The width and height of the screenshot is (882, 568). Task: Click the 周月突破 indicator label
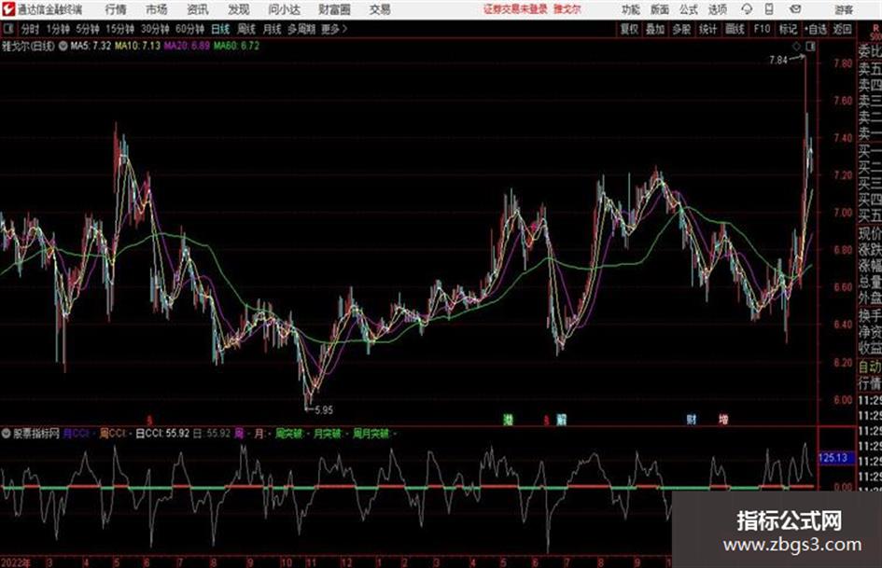coord(371,434)
